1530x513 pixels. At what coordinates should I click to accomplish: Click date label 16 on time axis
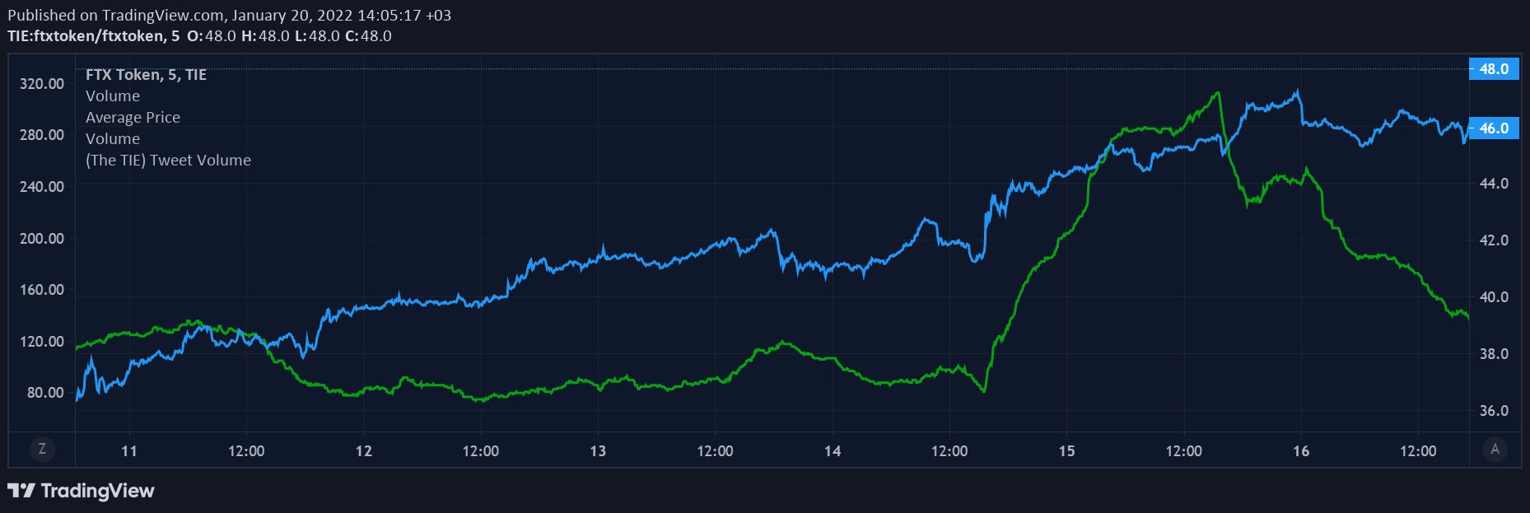(1301, 451)
